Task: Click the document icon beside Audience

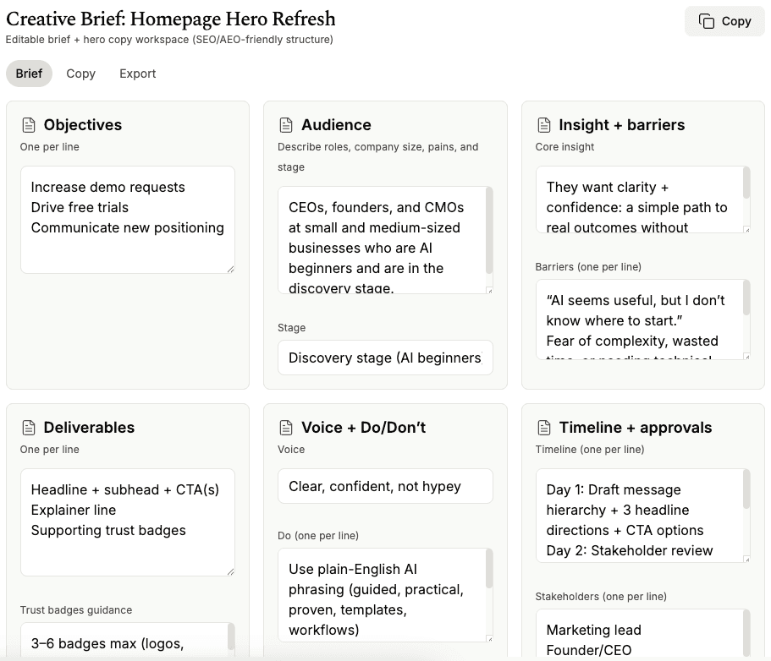Action: [x=286, y=125]
